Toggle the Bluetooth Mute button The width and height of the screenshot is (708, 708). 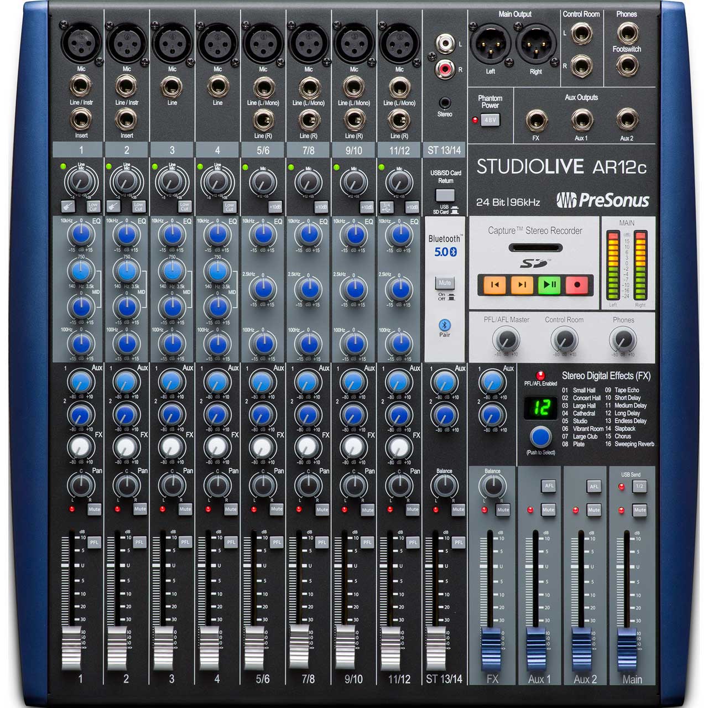pyautogui.click(x=445, y=283)
